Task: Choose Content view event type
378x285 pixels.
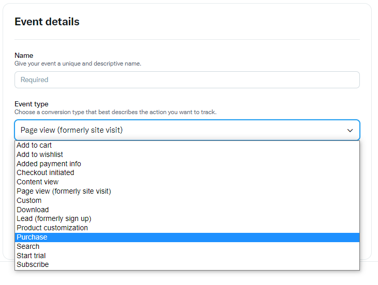Action: tap(187, 182)
